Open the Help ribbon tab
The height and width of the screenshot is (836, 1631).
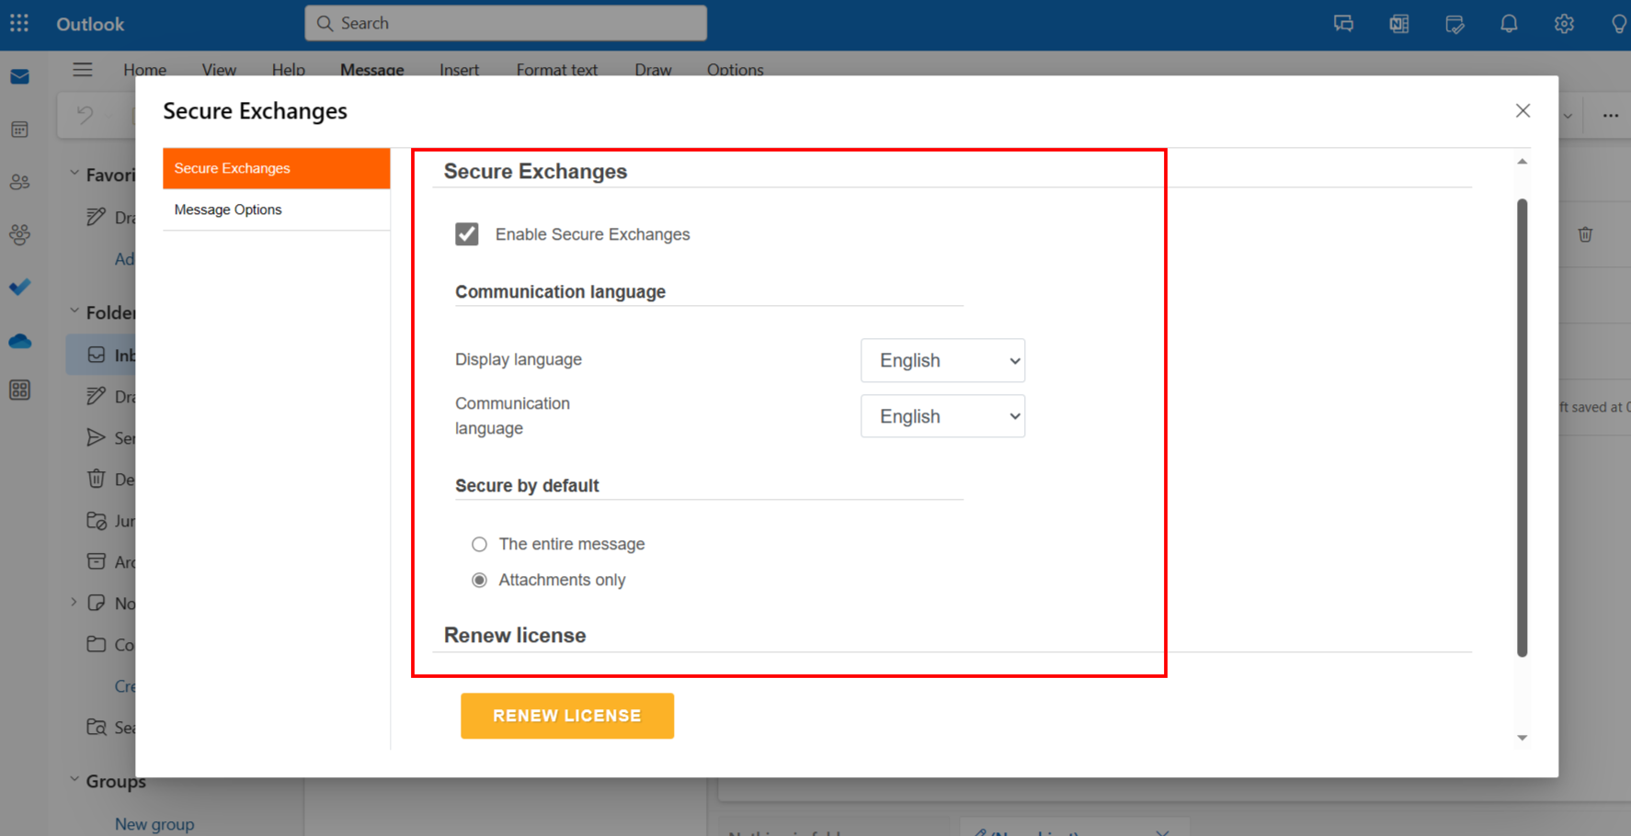pos(289,70)
